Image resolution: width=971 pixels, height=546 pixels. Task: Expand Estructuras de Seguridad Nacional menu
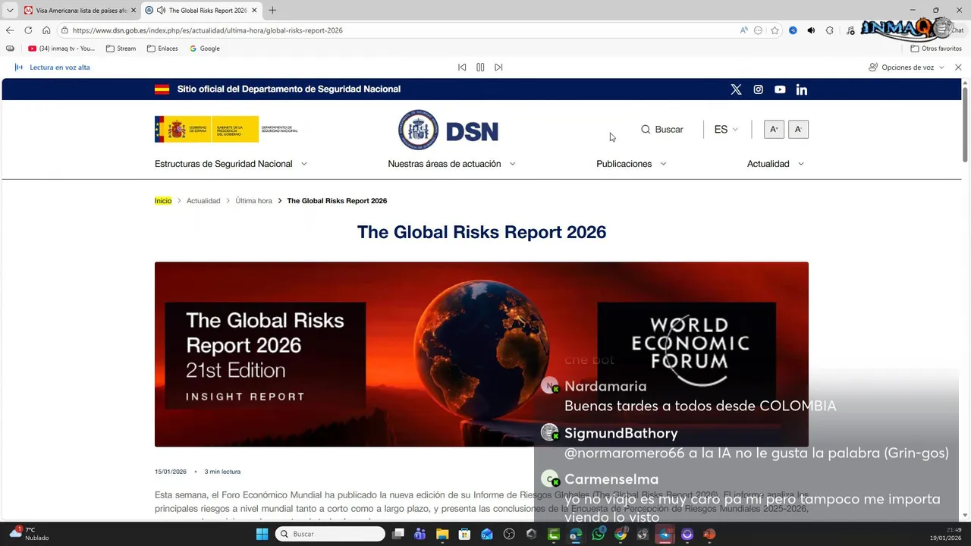pos(231,164)
